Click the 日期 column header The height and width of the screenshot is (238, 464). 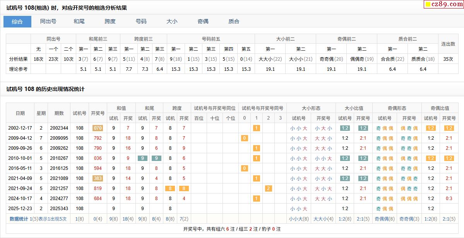(x=20, y=113)
